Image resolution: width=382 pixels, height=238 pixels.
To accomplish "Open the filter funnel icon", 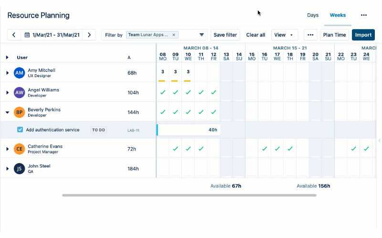I will click(x=202, y=35).
